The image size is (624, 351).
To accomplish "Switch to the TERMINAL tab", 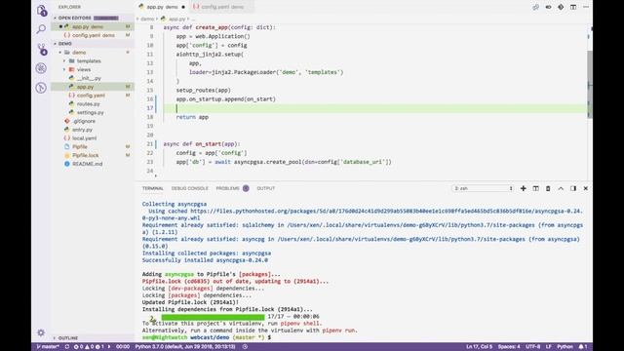I will (x=153, y=188).
